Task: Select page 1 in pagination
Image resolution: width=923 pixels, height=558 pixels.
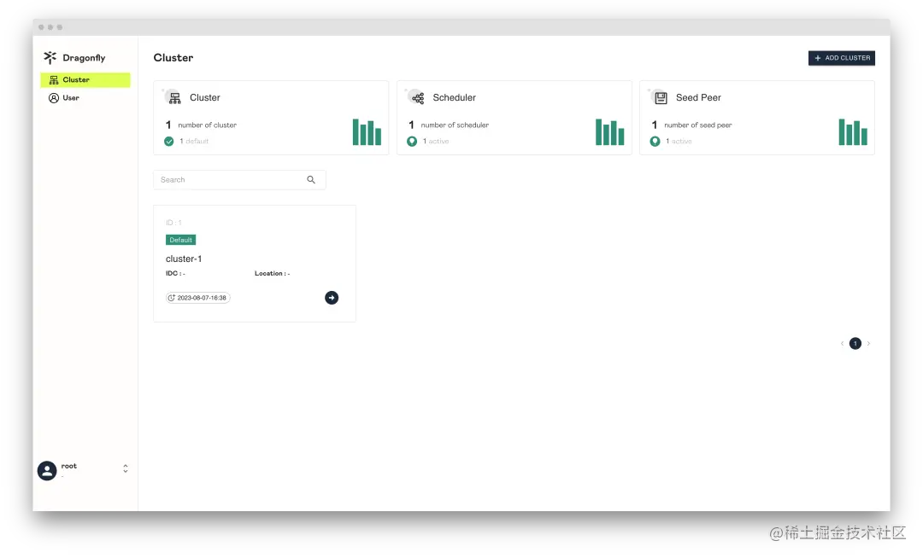Action: tap(855, 344)
